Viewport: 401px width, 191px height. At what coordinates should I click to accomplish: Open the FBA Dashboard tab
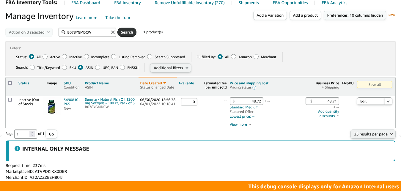(86, 3)
